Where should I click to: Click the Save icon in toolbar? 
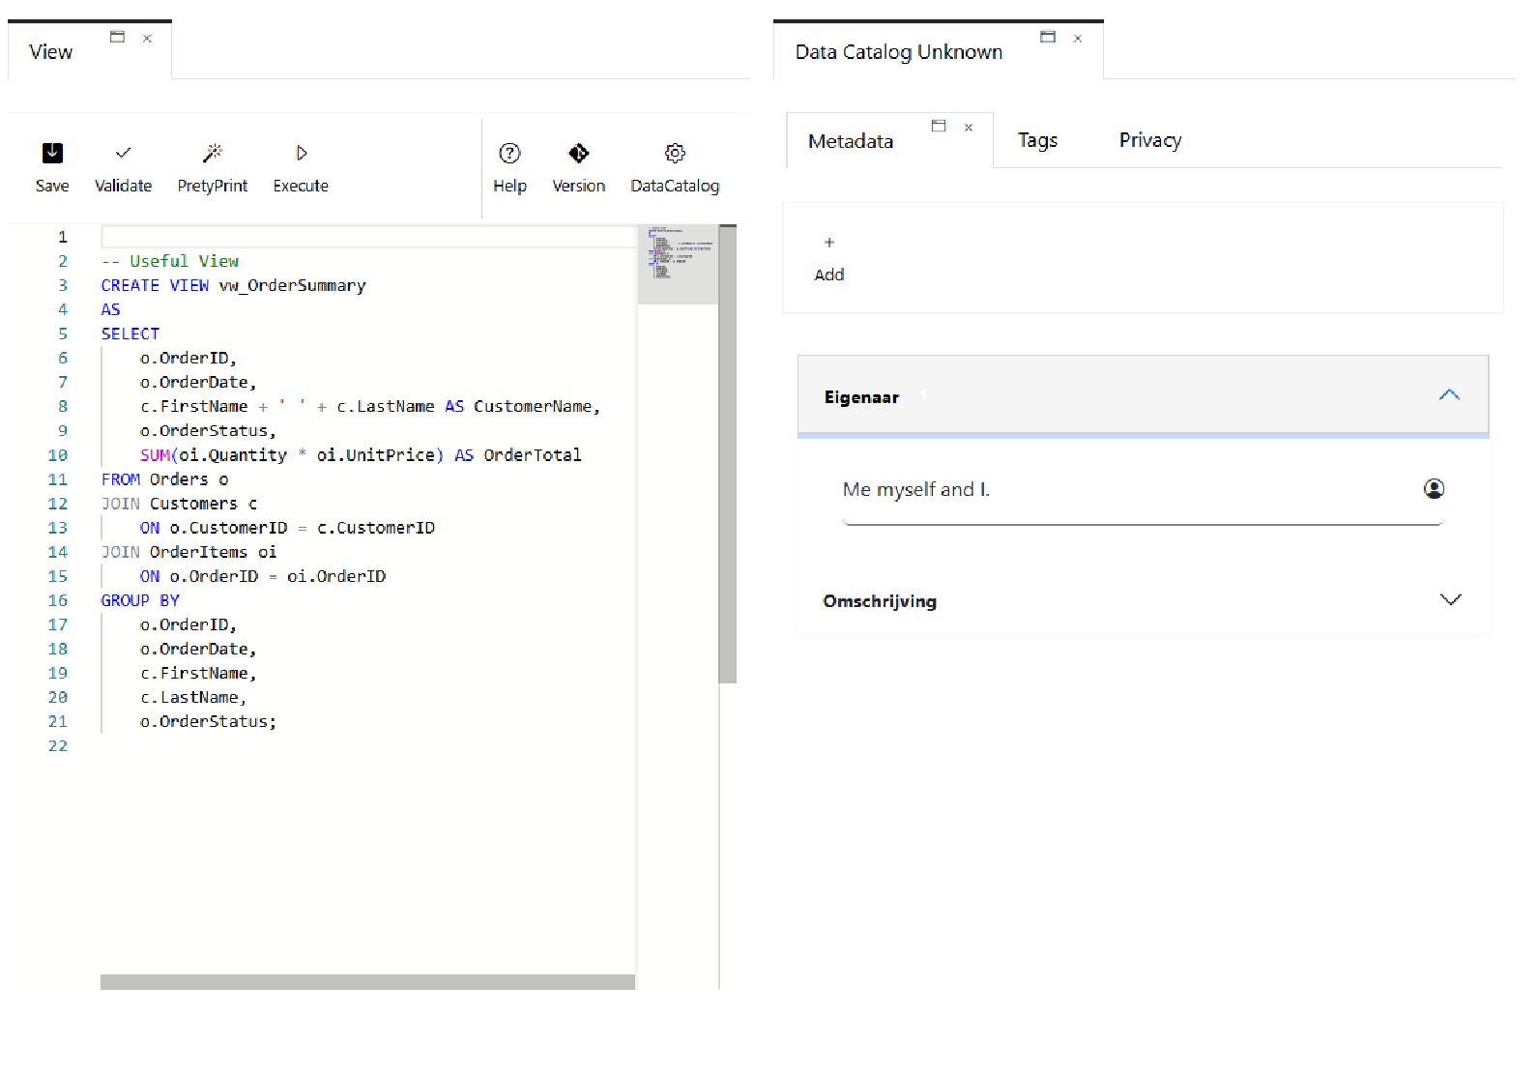click(52, 153)
